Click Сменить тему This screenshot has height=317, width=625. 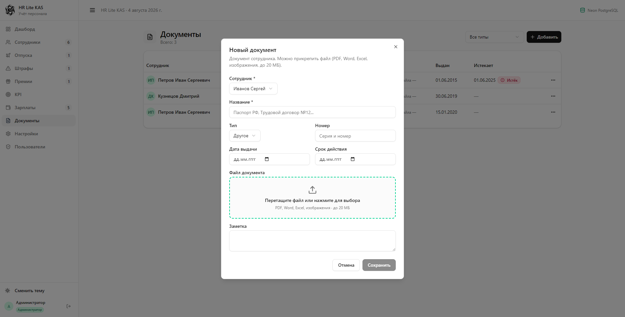point(29,291)
